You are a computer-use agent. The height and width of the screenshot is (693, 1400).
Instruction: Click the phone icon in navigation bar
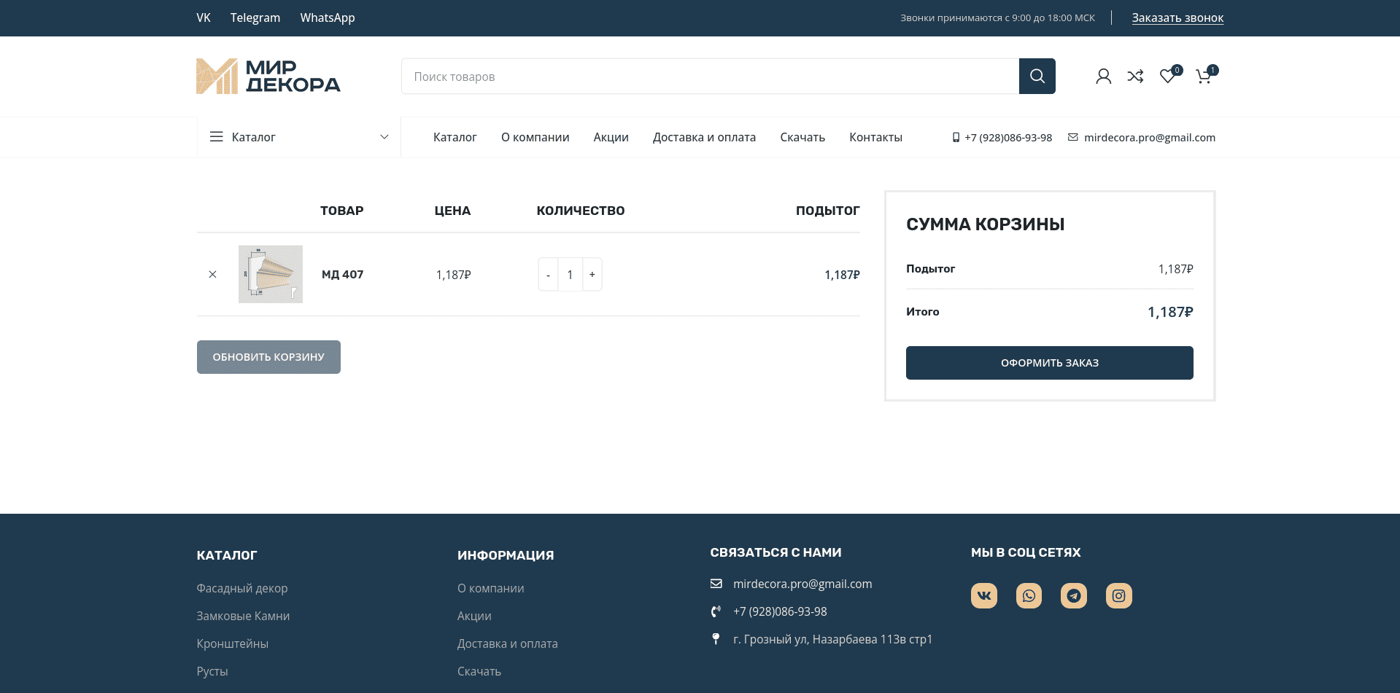coord(956,138)
